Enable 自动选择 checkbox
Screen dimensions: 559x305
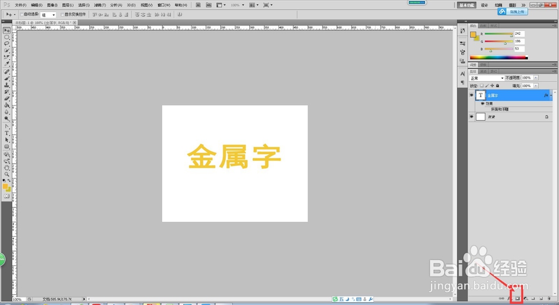click(21, 15)
